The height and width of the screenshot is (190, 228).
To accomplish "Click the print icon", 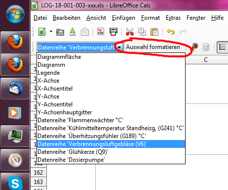I will click(114, 32).
